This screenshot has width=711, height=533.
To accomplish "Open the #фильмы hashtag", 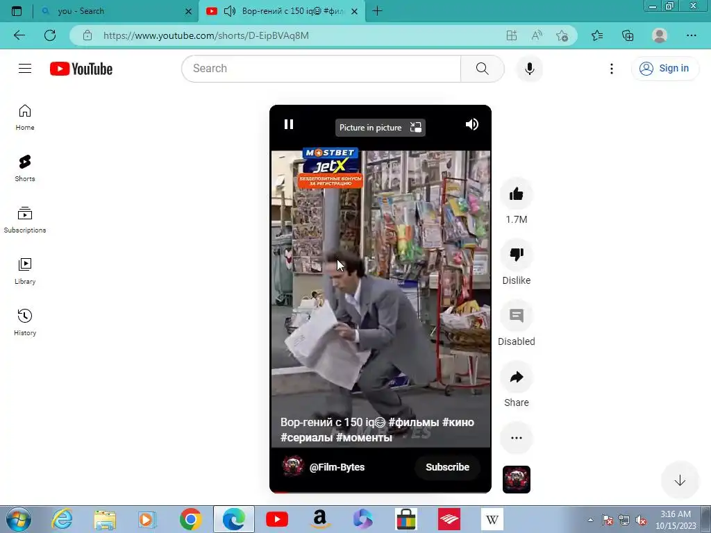I will click(414, 422).
